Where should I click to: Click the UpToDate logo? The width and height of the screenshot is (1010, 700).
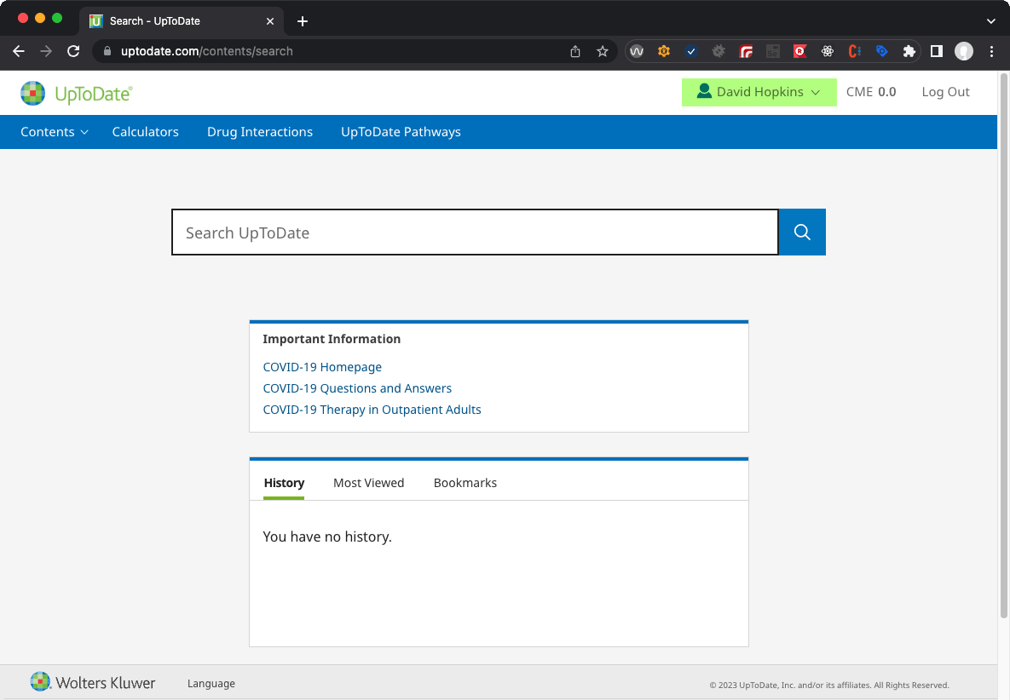(76, 92)
